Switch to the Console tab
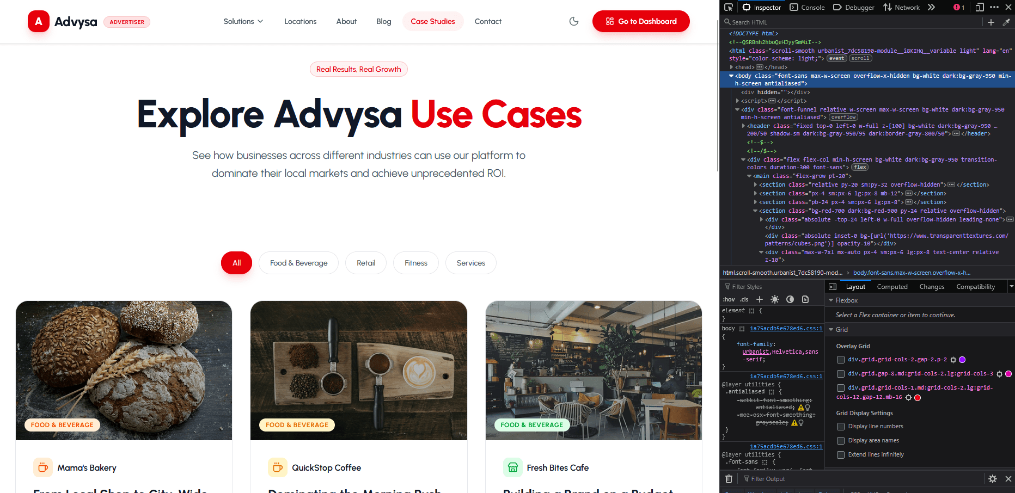This screenshot has height=493, width=1015. click(x=808, y=7)
